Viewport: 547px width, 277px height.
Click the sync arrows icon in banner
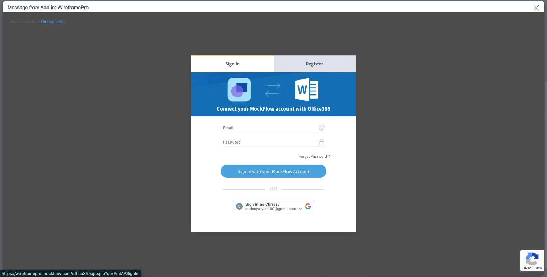(x=273, y=90)
